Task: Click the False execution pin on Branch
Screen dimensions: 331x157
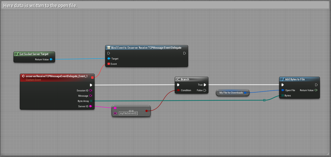Action: (205, 90)
